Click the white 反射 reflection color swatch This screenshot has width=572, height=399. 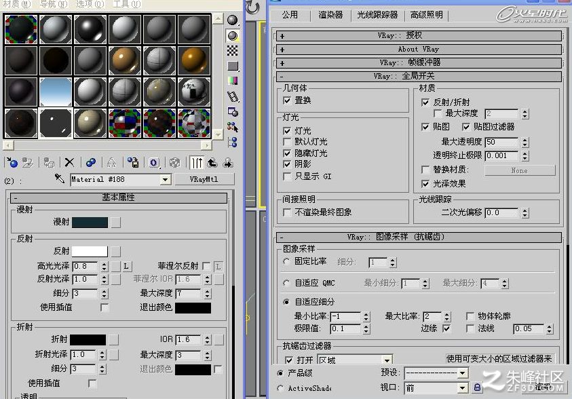pyautogui.click(x=90, y=251)
